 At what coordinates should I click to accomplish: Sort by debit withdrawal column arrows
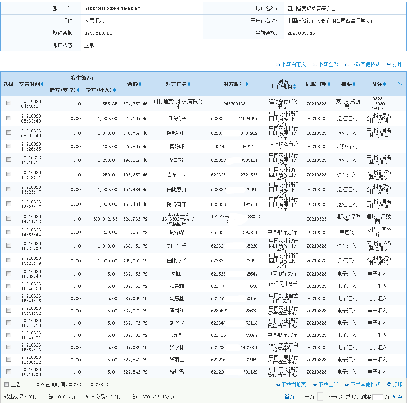78,90
